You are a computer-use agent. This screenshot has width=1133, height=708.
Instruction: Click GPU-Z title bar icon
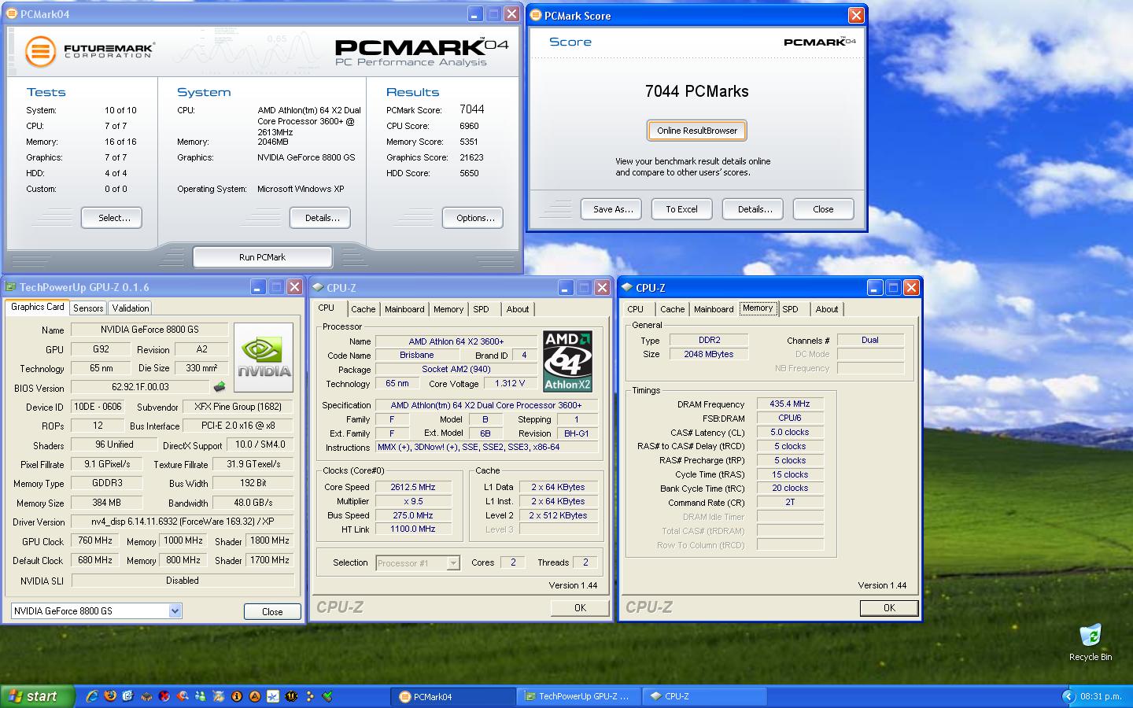pos(11,287)
